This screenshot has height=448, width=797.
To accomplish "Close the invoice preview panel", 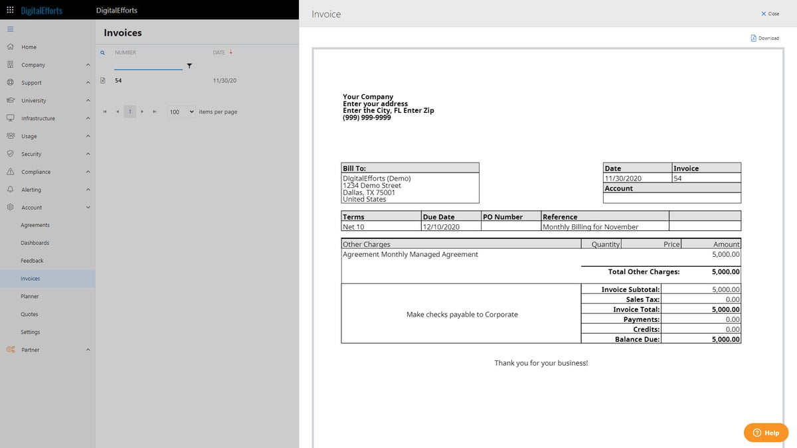I will point(768,13).
